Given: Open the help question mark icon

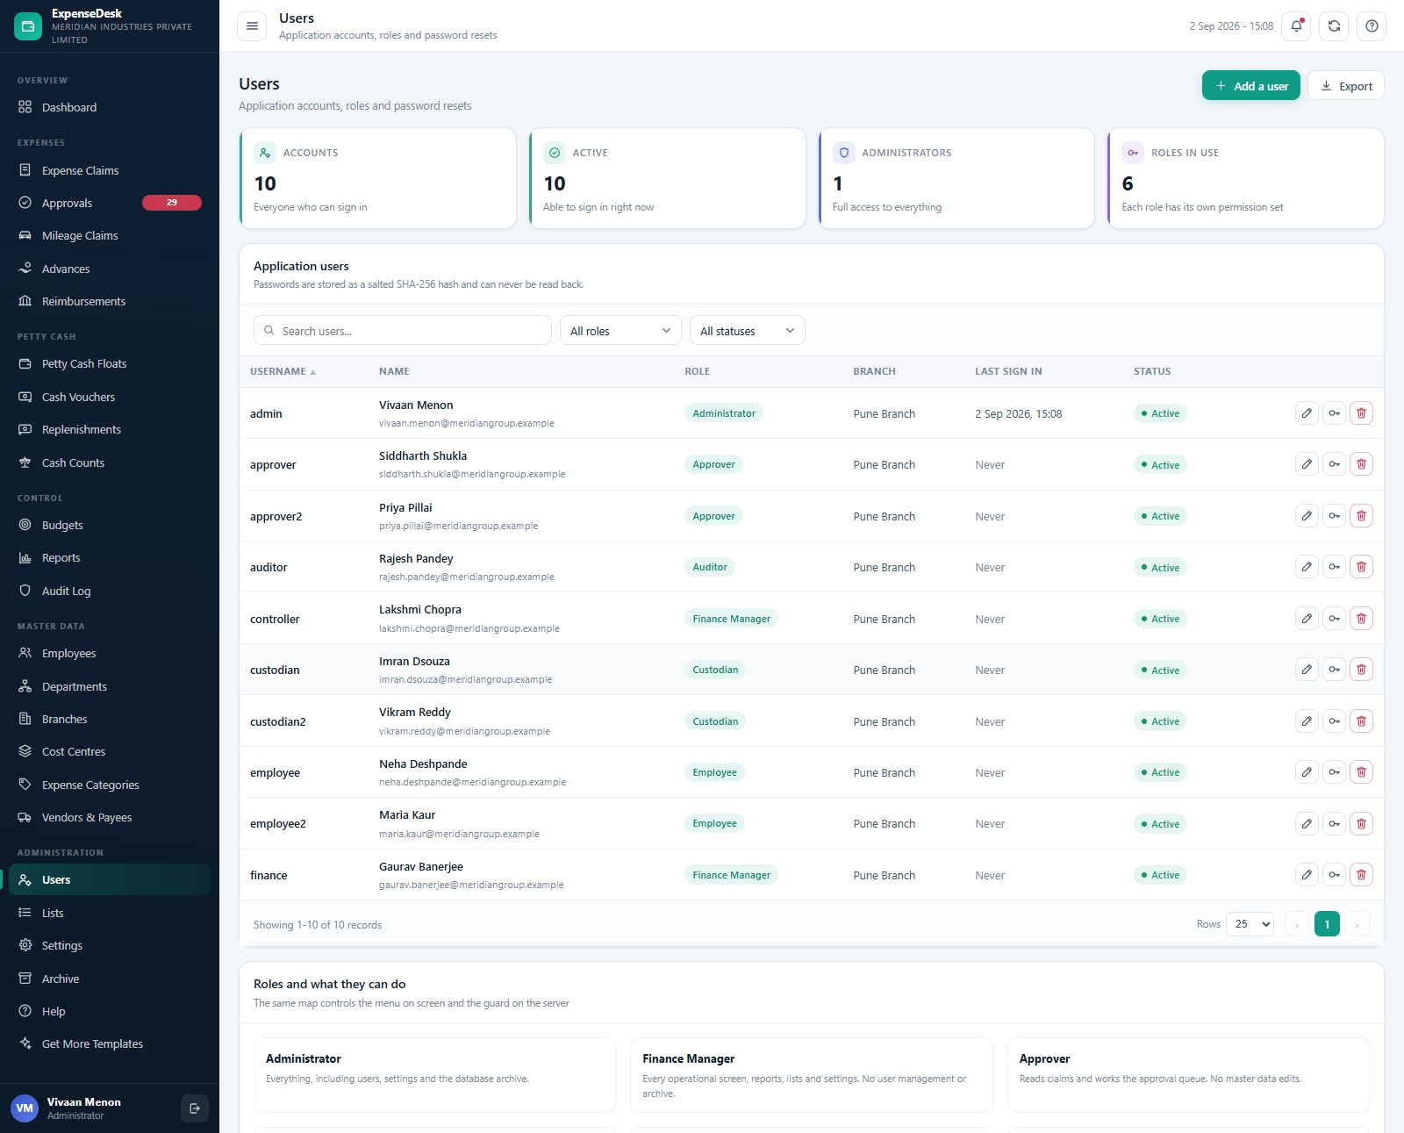Looking at the screenshot, I should pos(1372,26).
